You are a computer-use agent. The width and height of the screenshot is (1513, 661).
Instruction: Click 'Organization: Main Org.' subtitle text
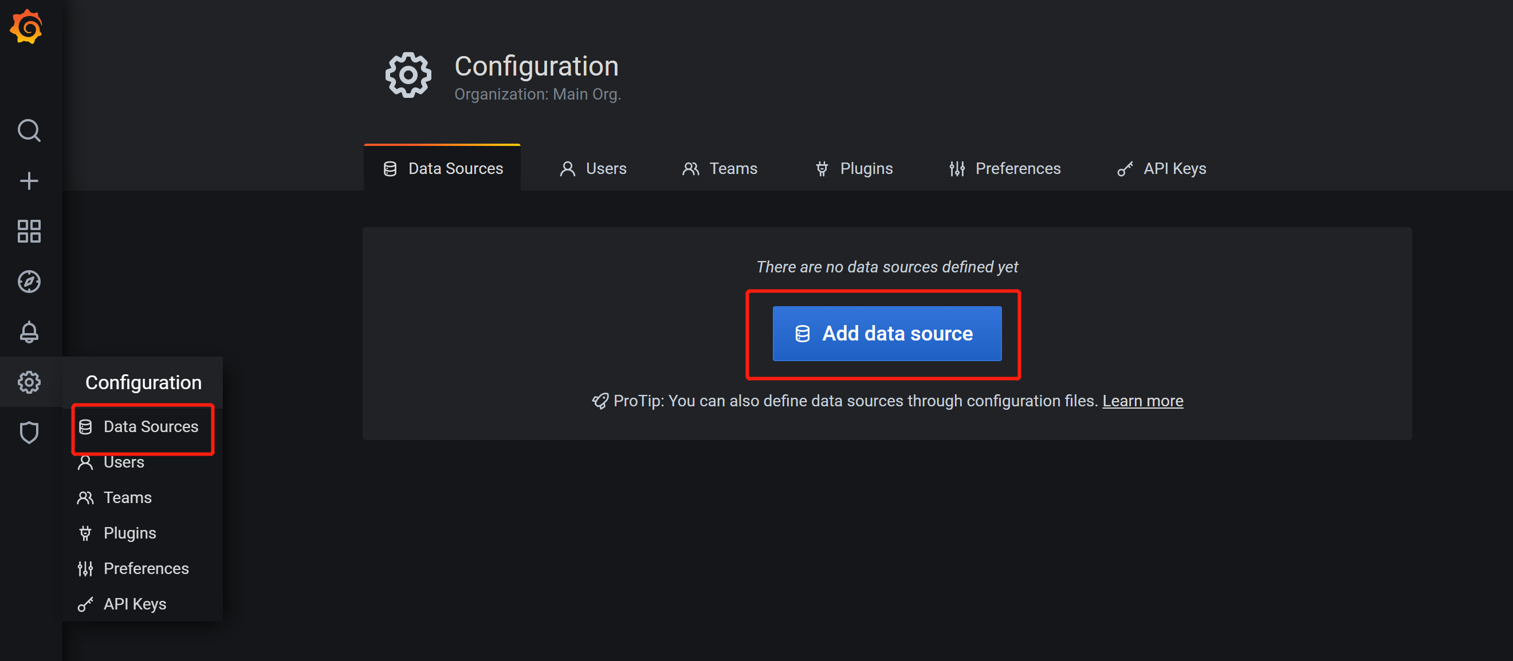point(537,94)
